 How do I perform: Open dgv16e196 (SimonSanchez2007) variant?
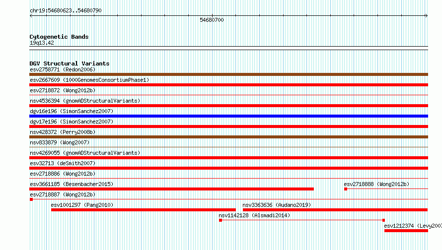(72, 111)
